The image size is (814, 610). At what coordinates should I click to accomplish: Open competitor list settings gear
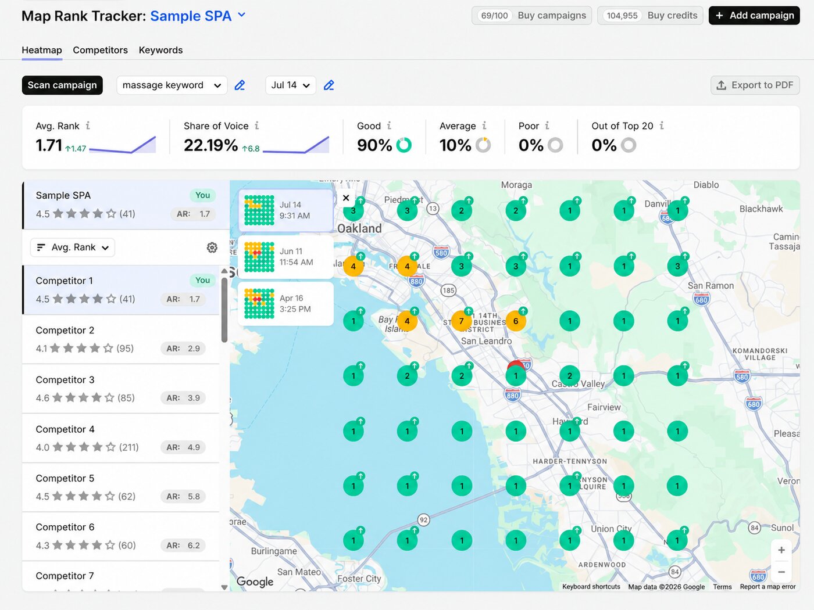[212, 247]
